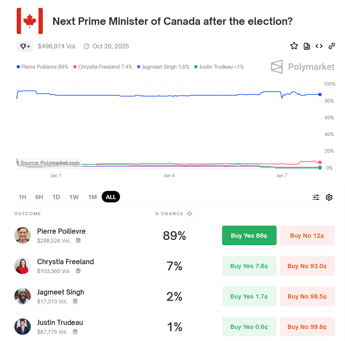Copy the market link using chain icon
Image resolution: width=345 pixels, height=341 pixels.
click(x=332, y=46)
